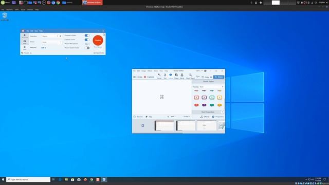The image size is (329, 185).
Task: Open Firefox from the taskbar
Action: (x=85, y=179)
